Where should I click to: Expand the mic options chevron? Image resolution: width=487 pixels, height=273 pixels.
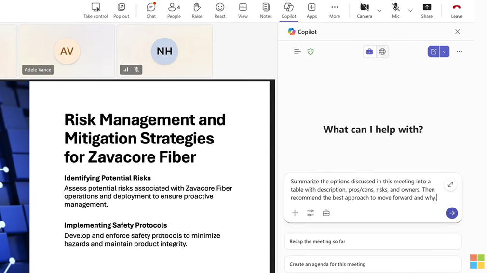[x=410, y=11]
